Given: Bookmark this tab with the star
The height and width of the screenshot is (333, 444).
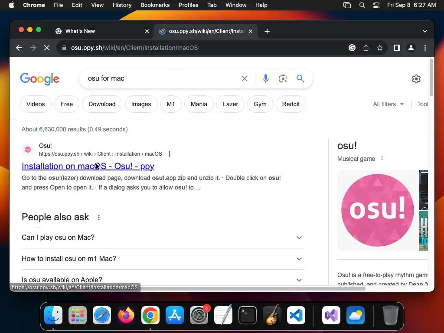Looking at the screenshot, I should tap(380, 48).
